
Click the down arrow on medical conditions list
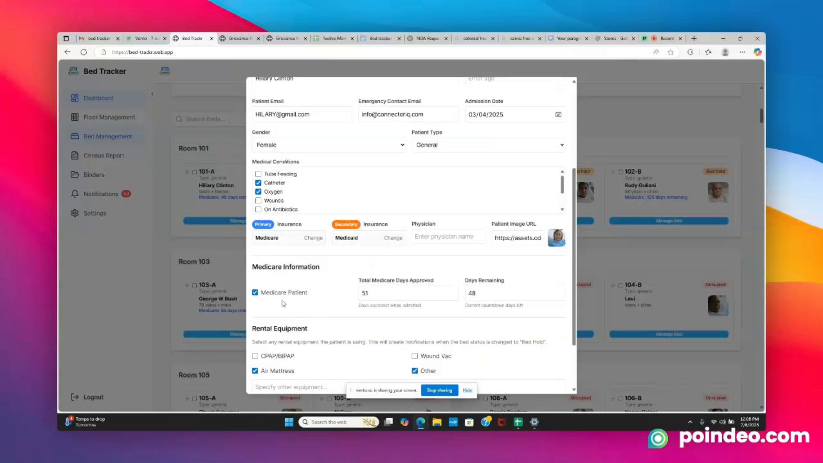coord(562,209)
